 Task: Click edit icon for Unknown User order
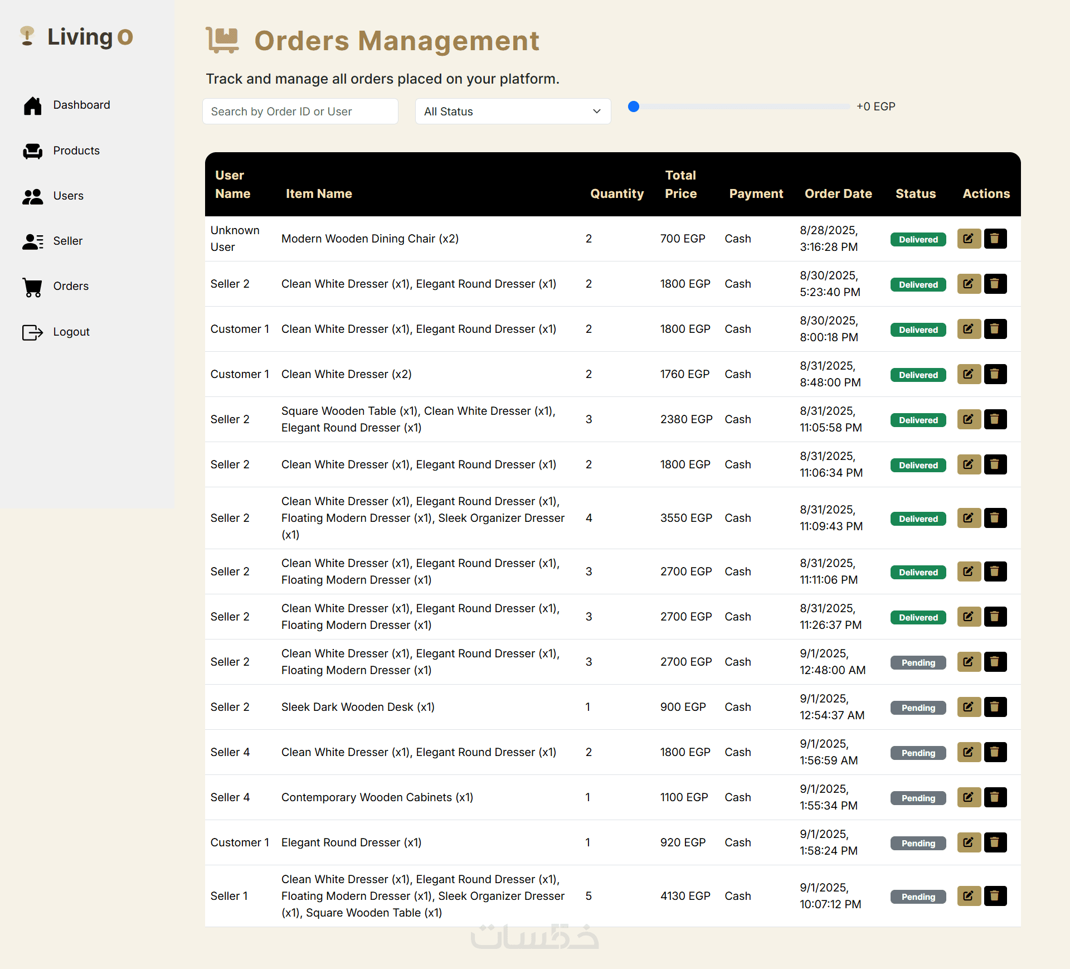[x=969, y=239]
